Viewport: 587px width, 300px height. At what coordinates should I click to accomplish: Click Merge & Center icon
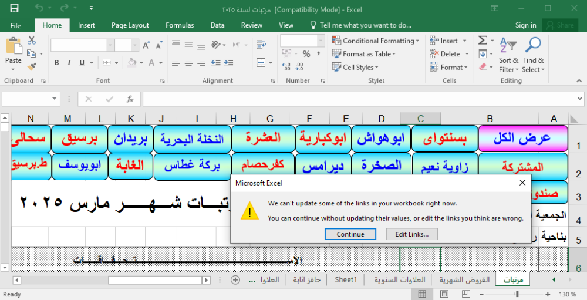click(261, 63)
